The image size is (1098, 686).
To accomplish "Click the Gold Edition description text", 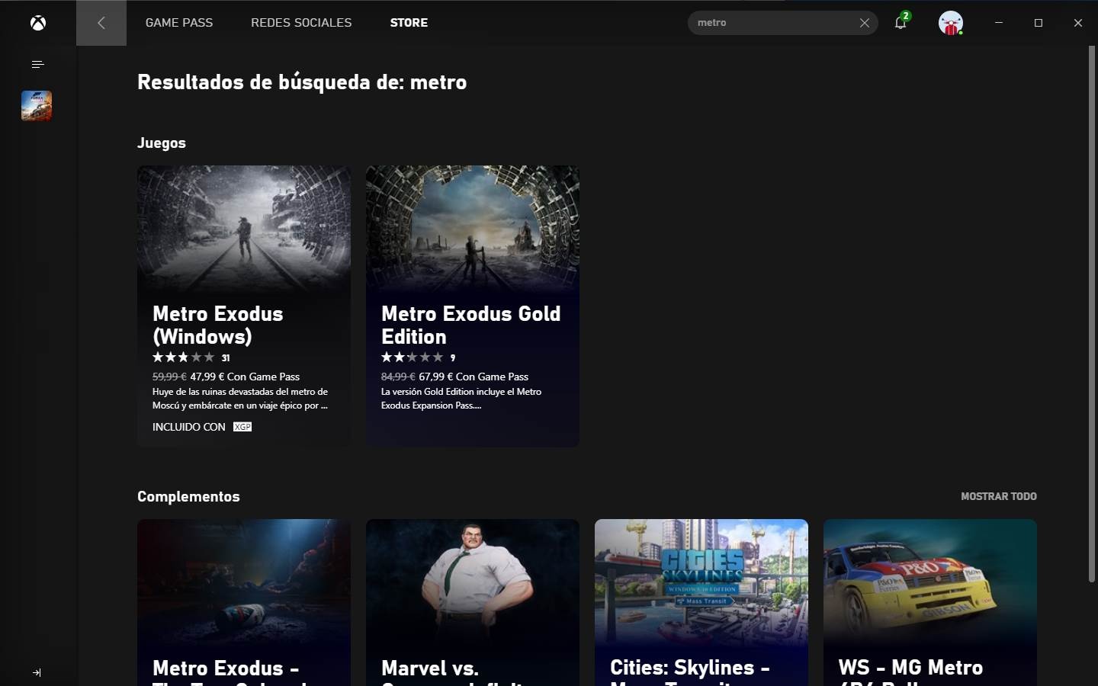I will point(461,399).
